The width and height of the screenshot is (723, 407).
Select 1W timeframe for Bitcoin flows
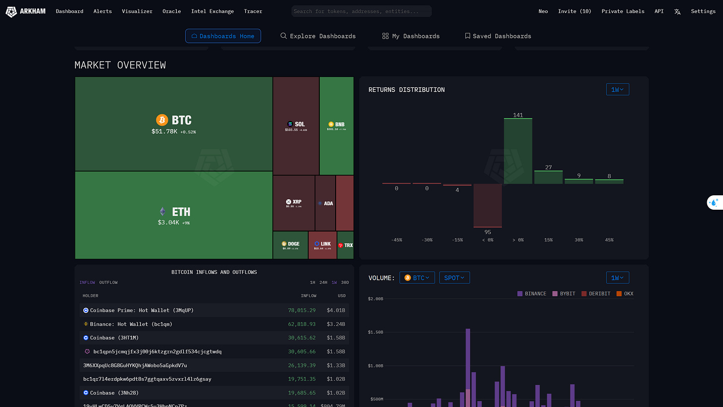click(x=334, y=282)
